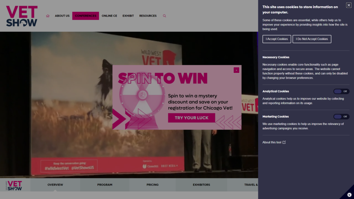The width and height of the screenshot is (354, 199).
Task: Switch to the Travel & tab
Action: [243, 185]
